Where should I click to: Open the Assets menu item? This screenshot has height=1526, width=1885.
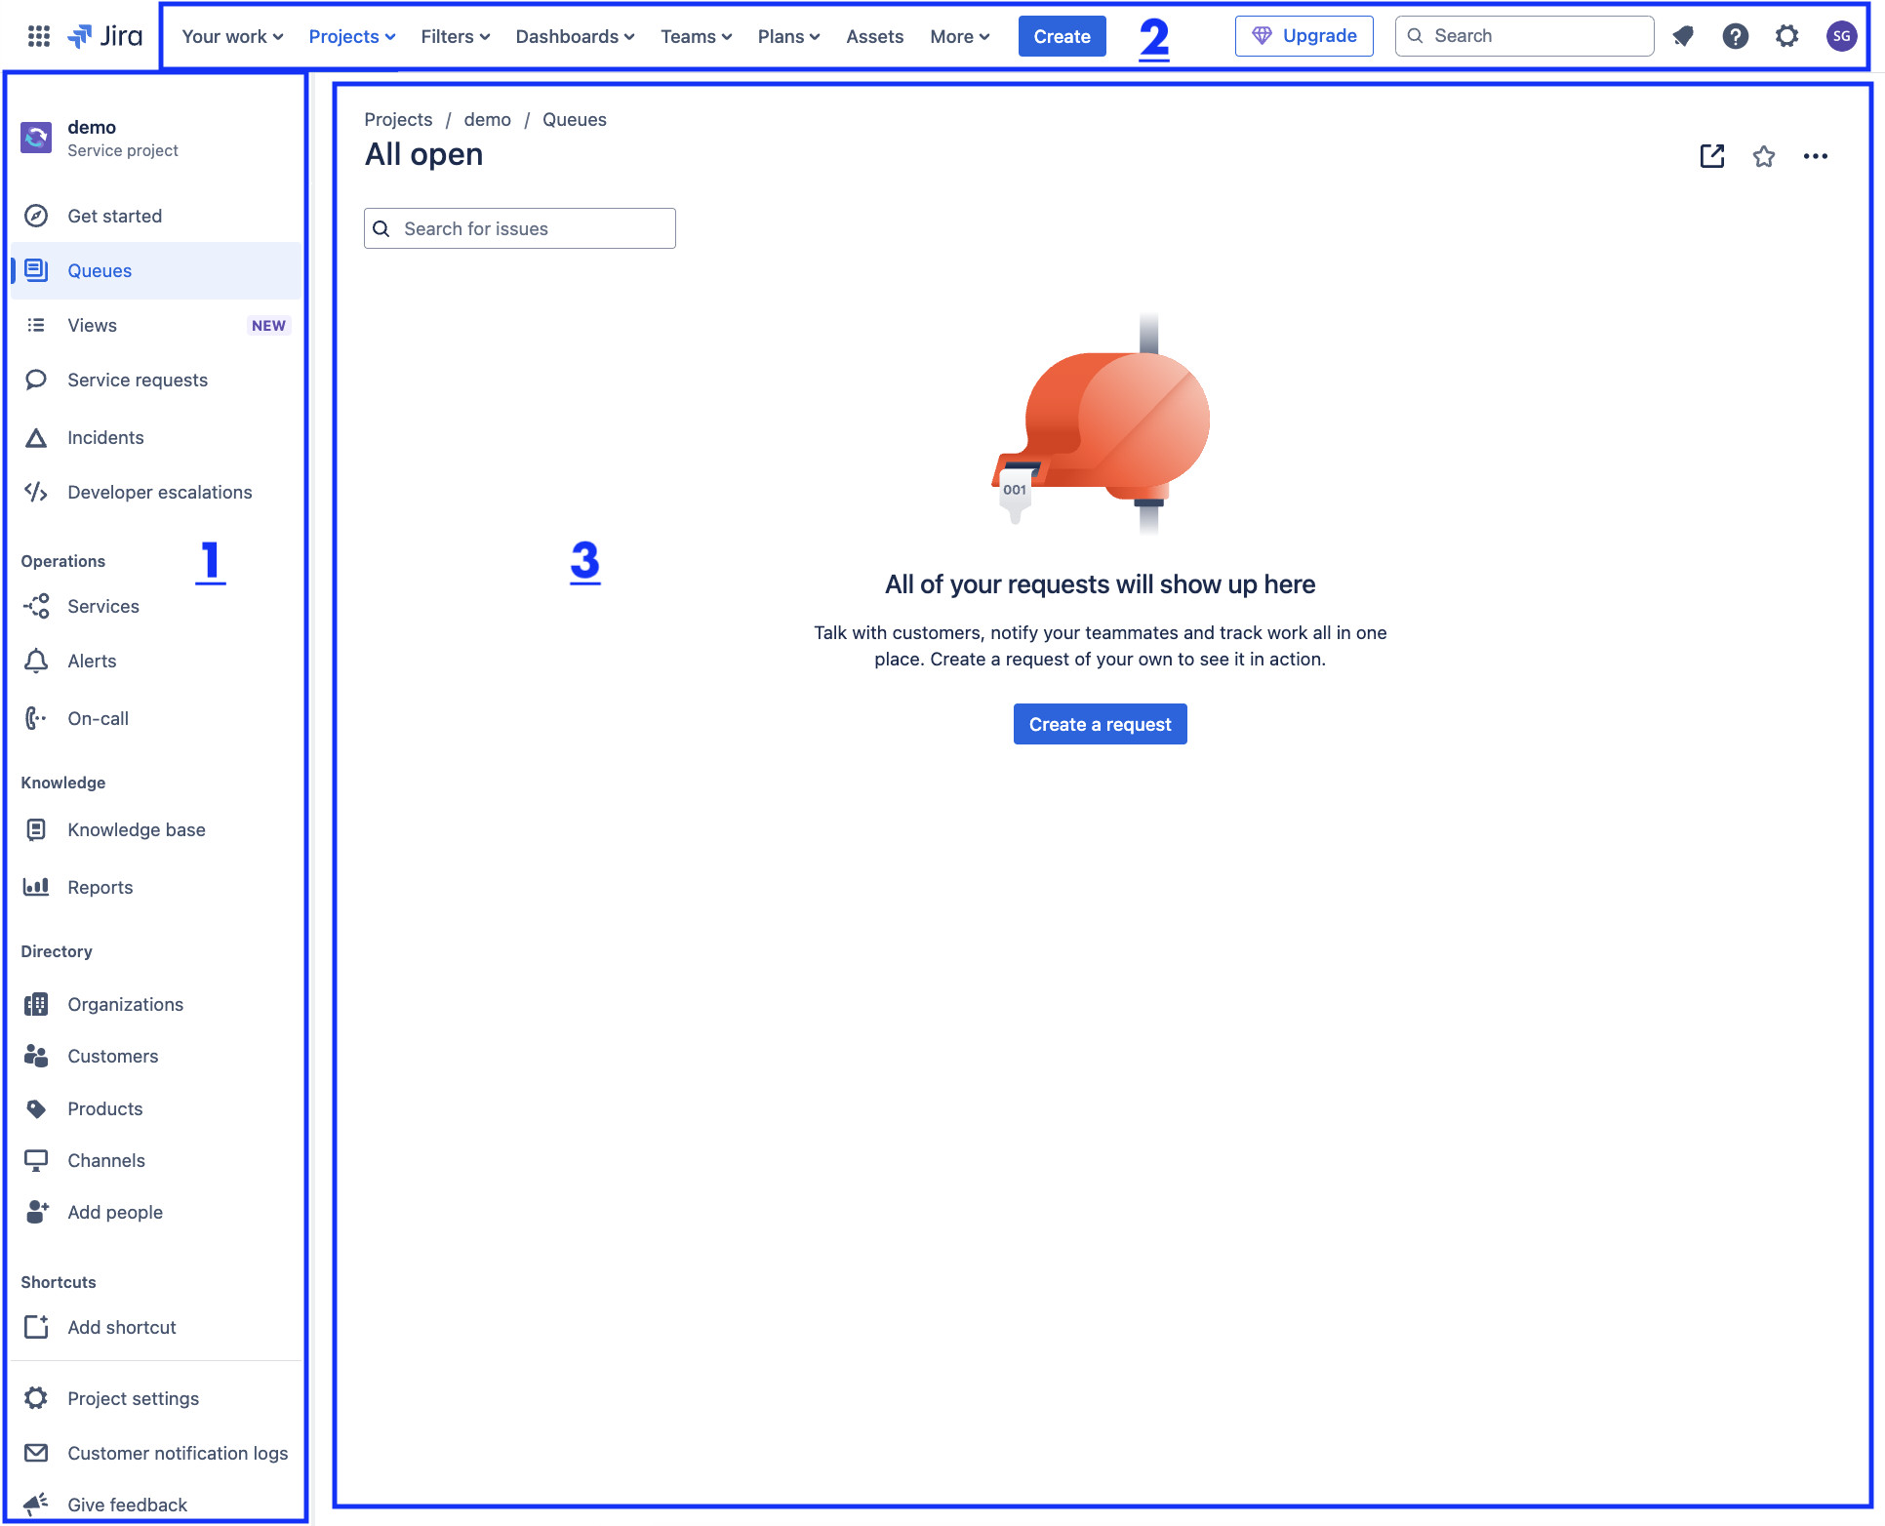click(x=874, y=36)
